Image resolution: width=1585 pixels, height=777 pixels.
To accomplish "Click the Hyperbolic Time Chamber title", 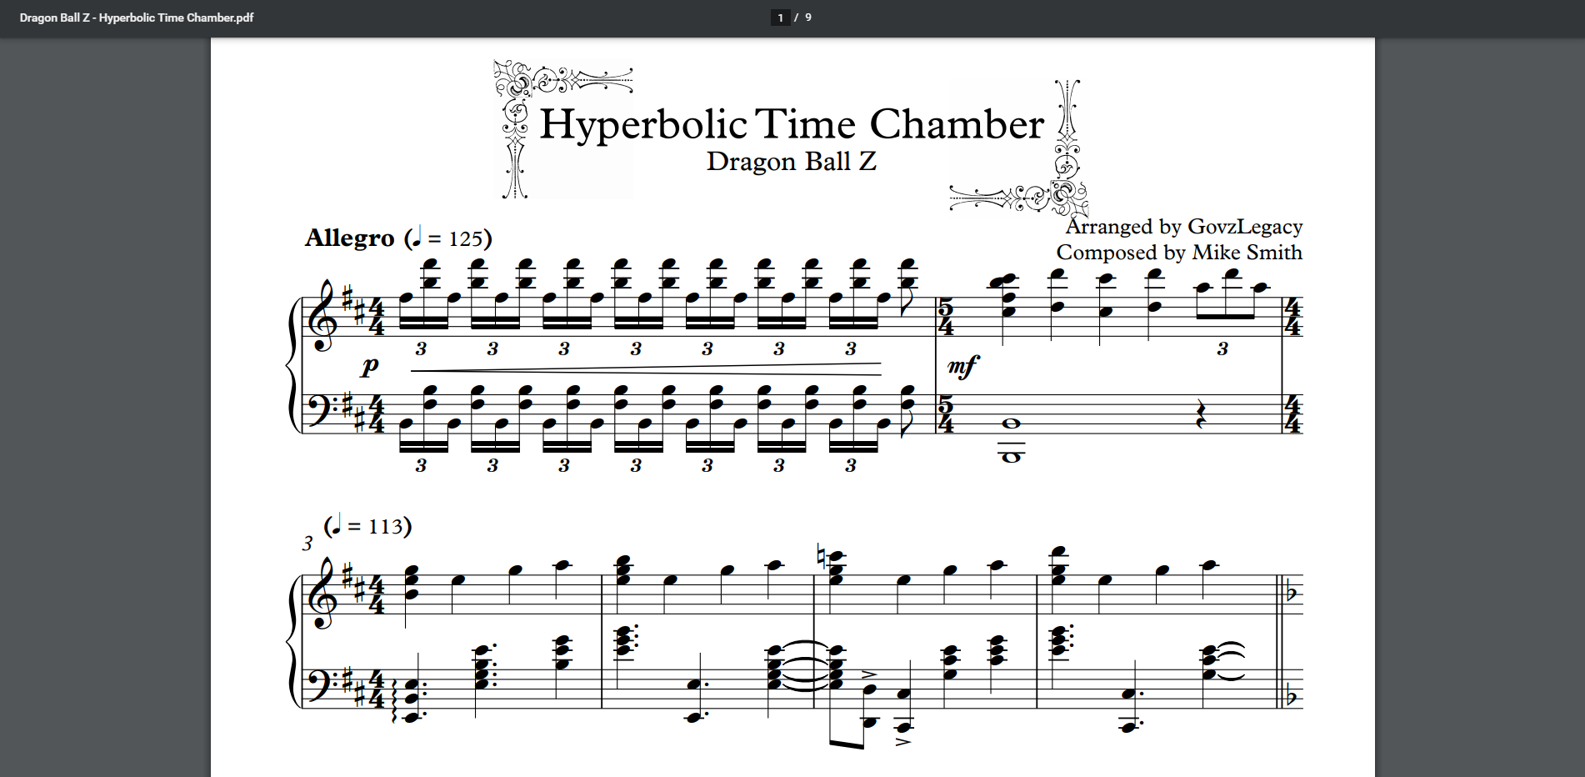I will click(791, 124).
